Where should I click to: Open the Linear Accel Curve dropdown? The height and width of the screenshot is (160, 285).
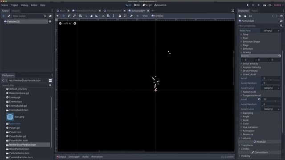click(x=271, y=88)
